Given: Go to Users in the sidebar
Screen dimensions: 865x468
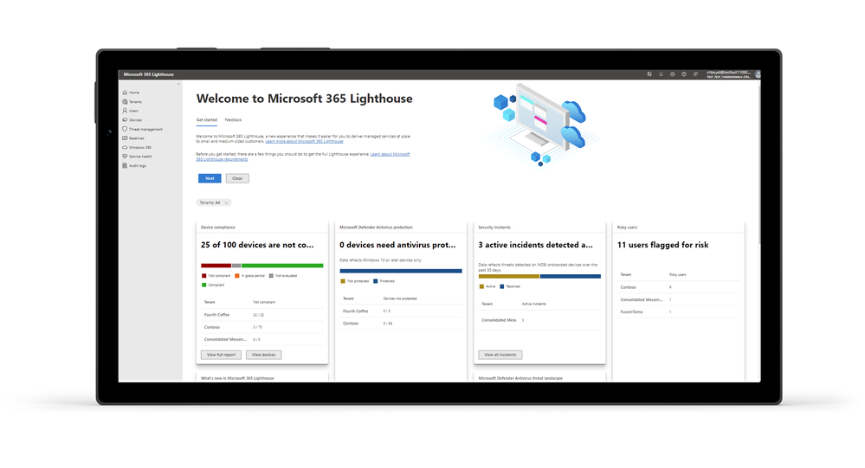Looking at the screenshot, I should (x=131, y=111).
